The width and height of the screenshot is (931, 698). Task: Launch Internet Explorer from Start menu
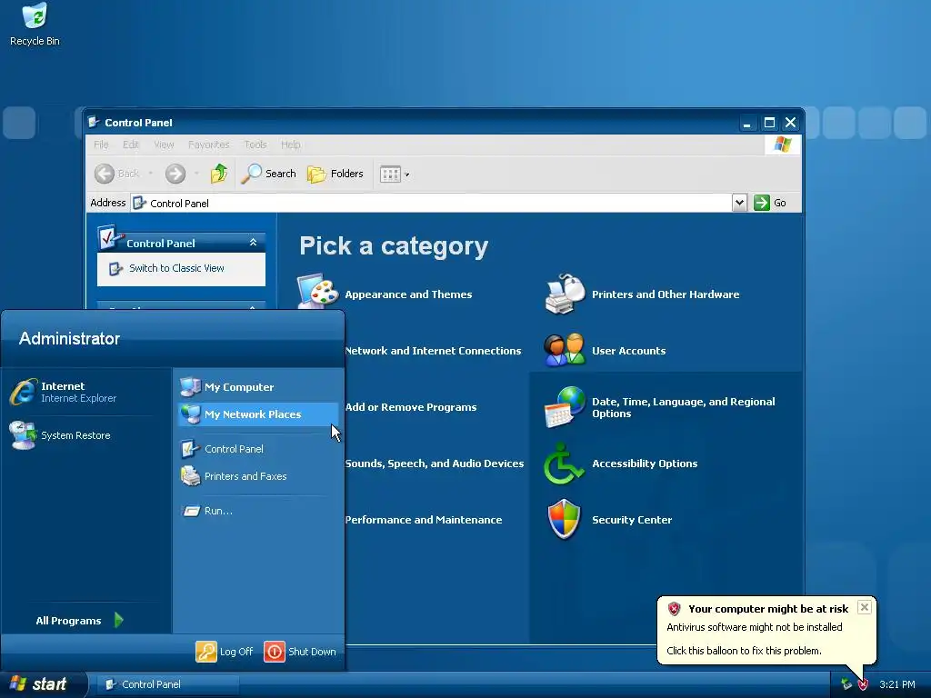click(x=63, y=392)
